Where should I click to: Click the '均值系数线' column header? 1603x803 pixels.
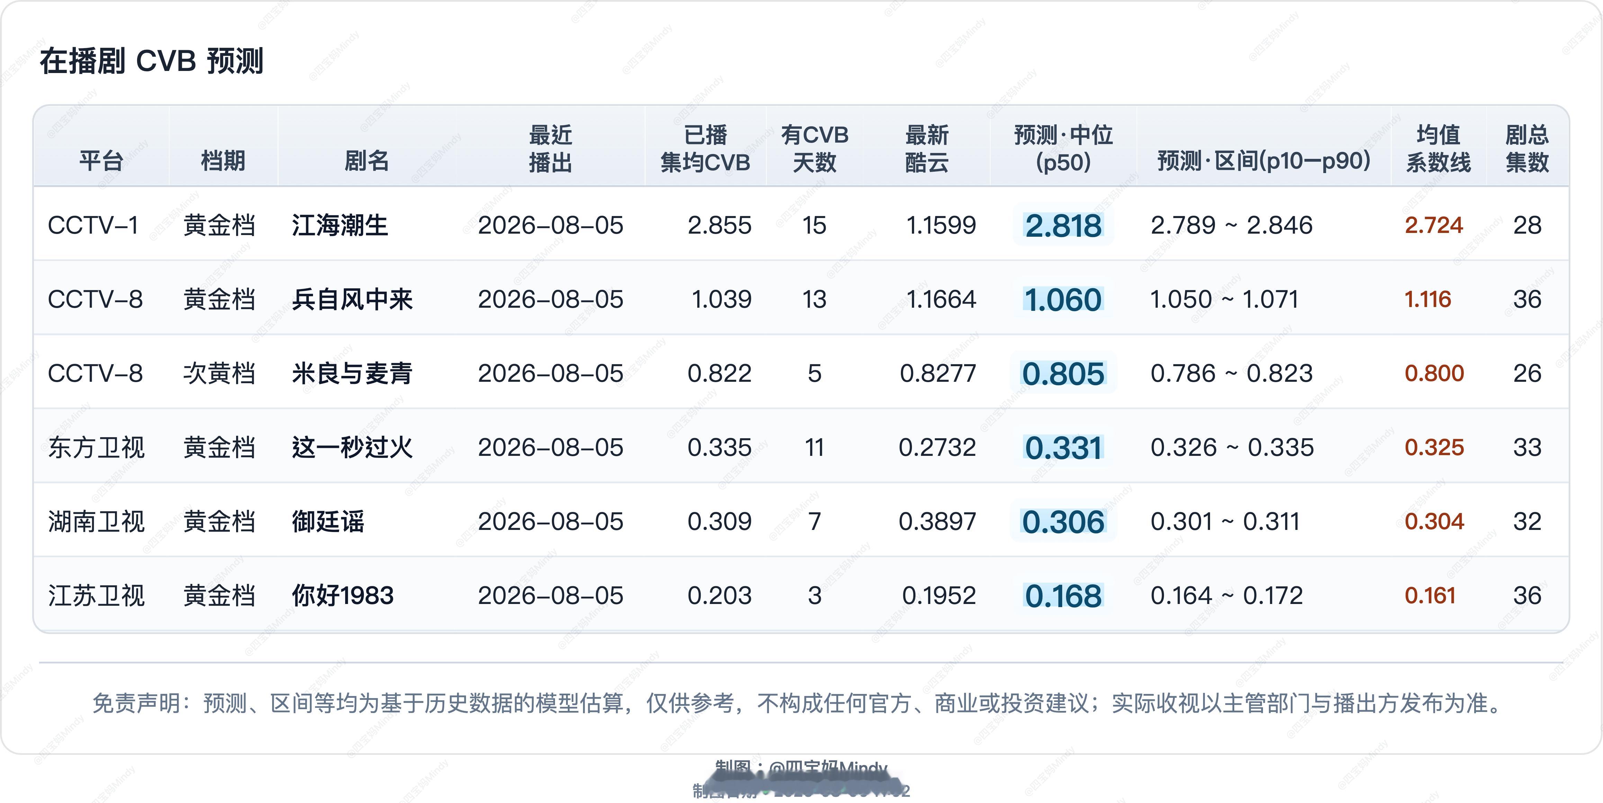click(x=1438, y=148)
